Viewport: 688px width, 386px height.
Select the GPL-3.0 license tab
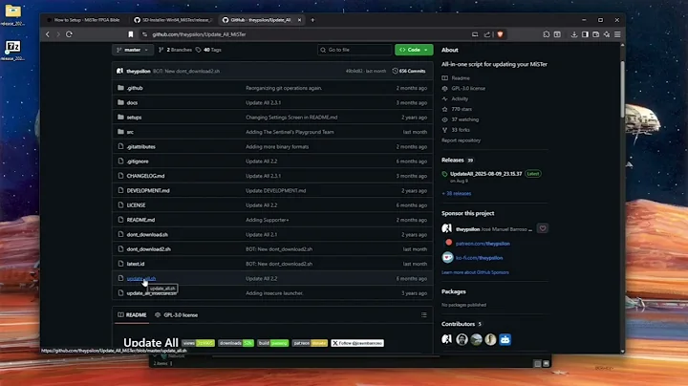177,315
